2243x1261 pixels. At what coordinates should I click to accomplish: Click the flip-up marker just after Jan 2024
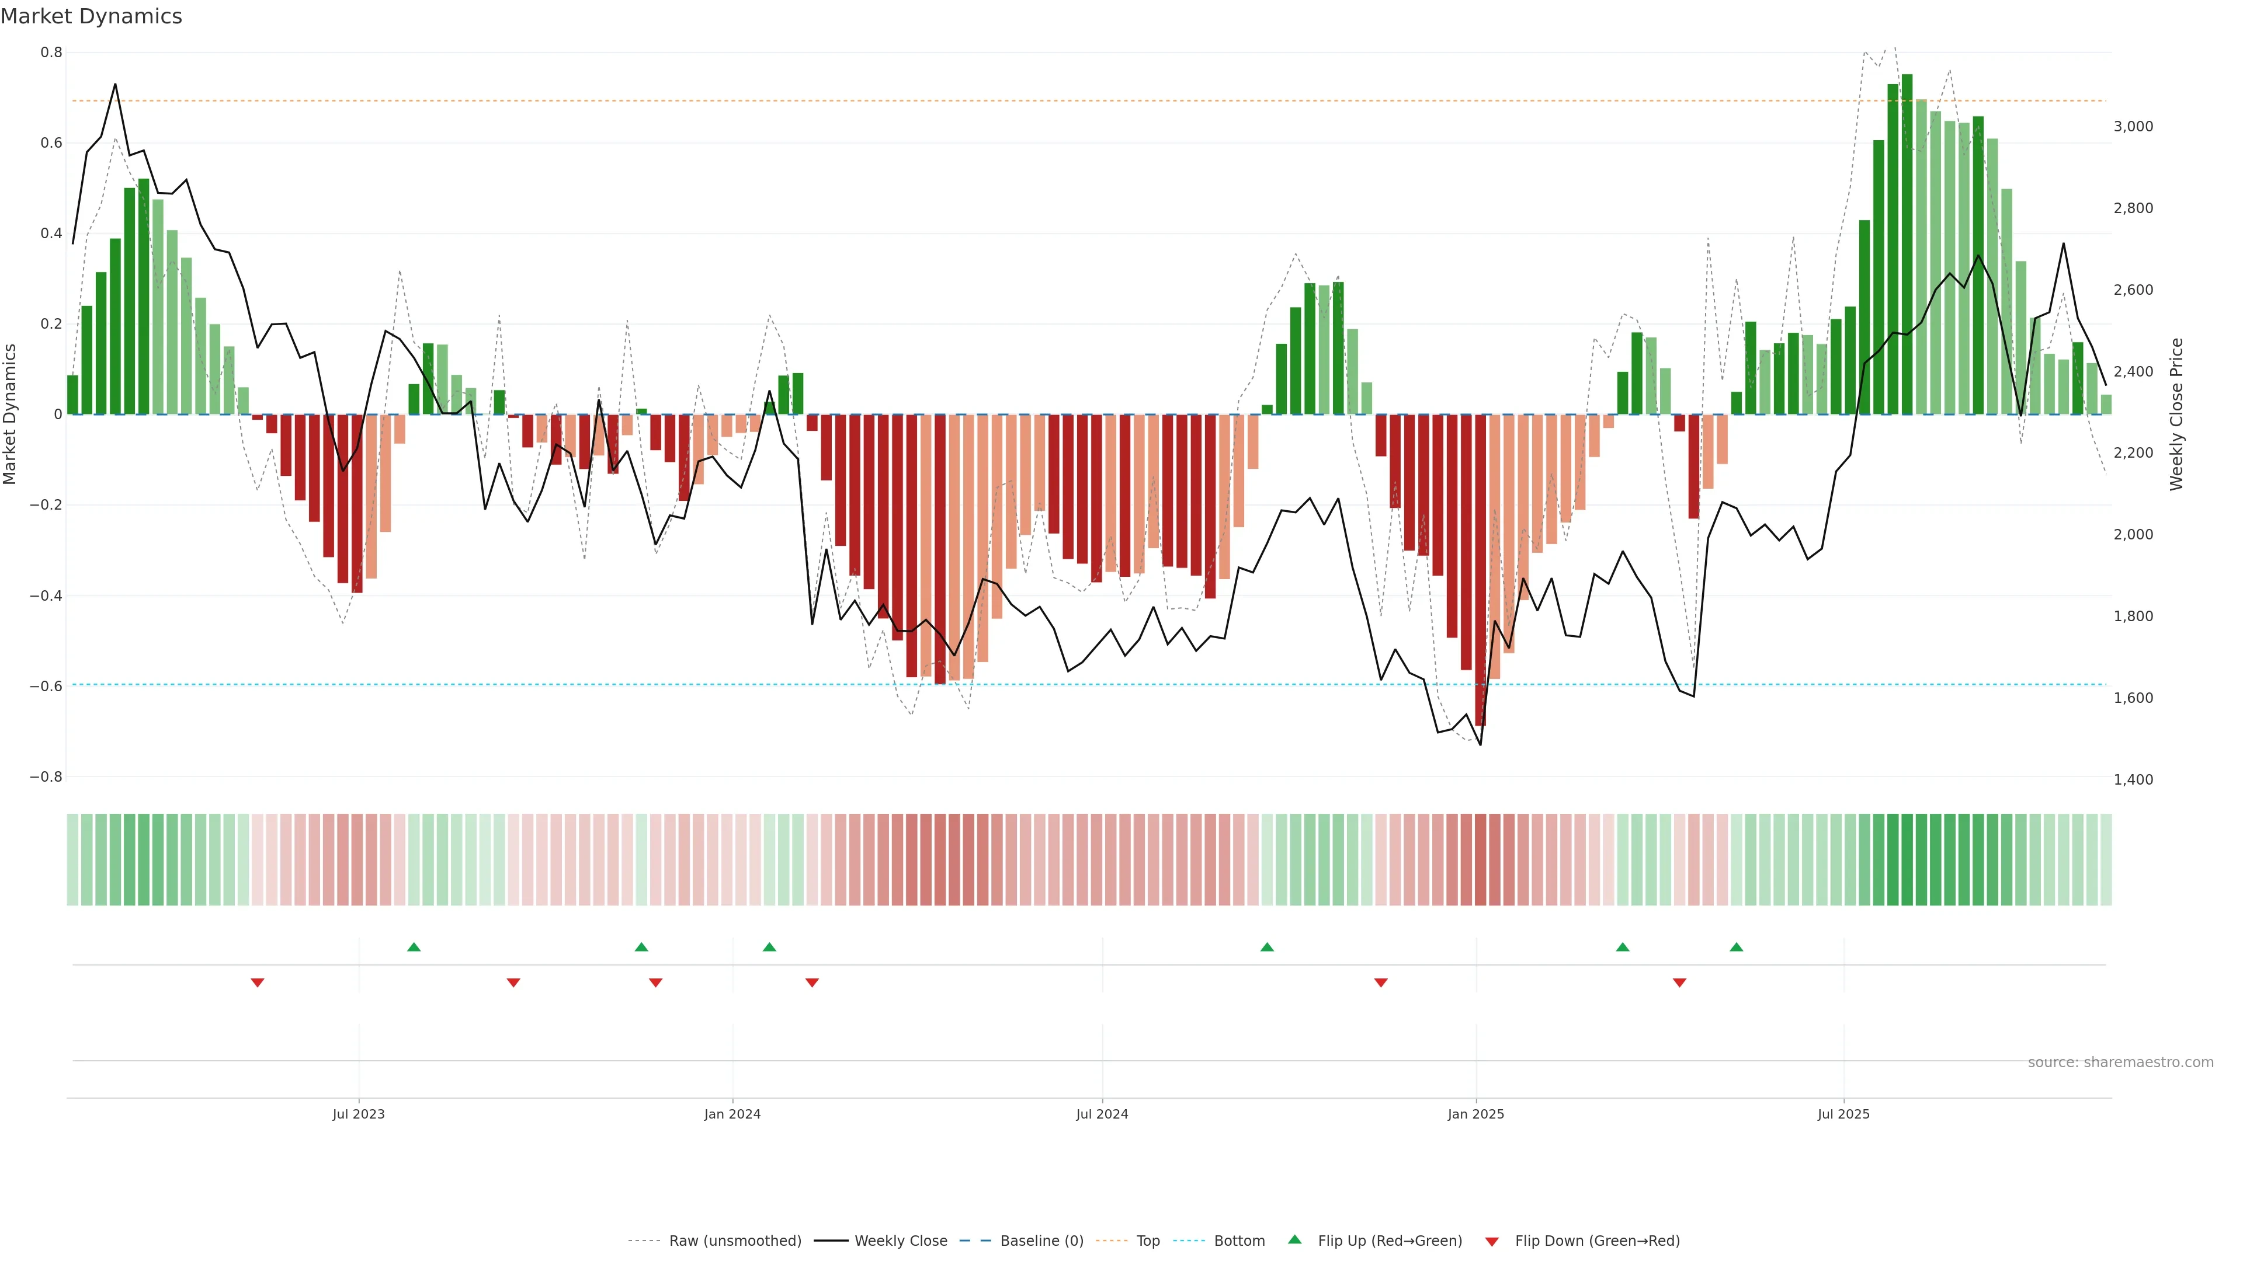click(x=769, y=947)
